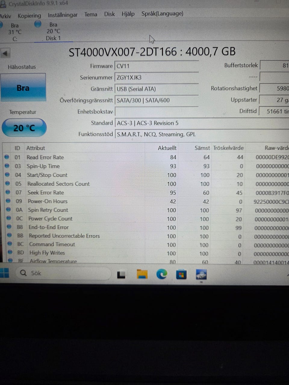Select the Reallocated Sectors Count text
The image size is (289, 385).
(59, 184)
